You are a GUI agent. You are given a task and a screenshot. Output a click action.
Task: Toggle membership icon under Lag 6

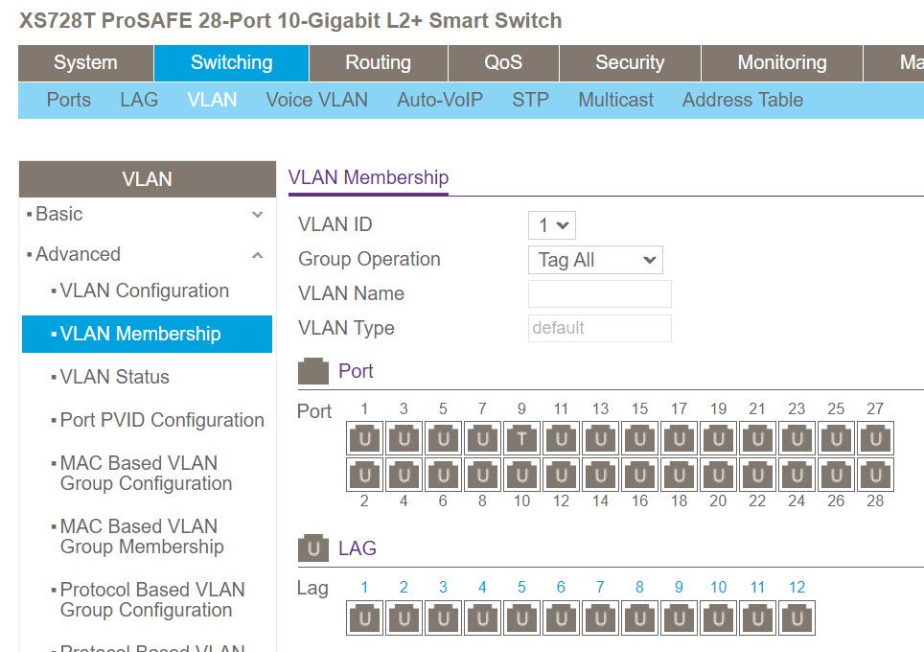click(561, 617)
